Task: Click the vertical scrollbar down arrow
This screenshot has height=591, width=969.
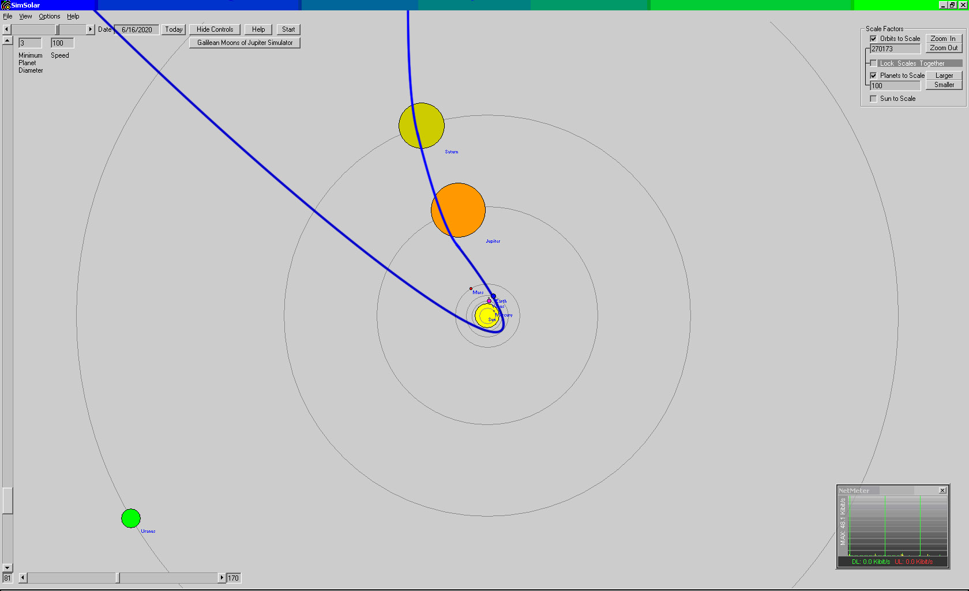Action: pos(7,568)
